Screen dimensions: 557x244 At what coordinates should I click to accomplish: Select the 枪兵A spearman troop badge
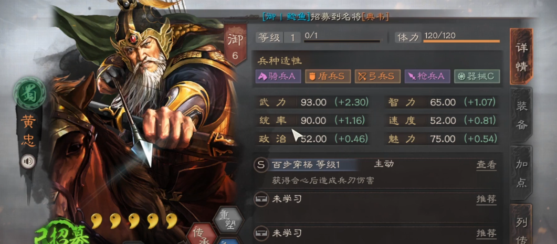pyautogui.click(x=427, y=77)
